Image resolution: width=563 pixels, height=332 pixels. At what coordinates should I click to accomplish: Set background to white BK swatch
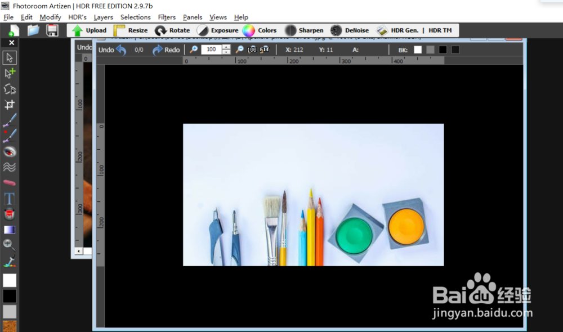coord(418,50)
